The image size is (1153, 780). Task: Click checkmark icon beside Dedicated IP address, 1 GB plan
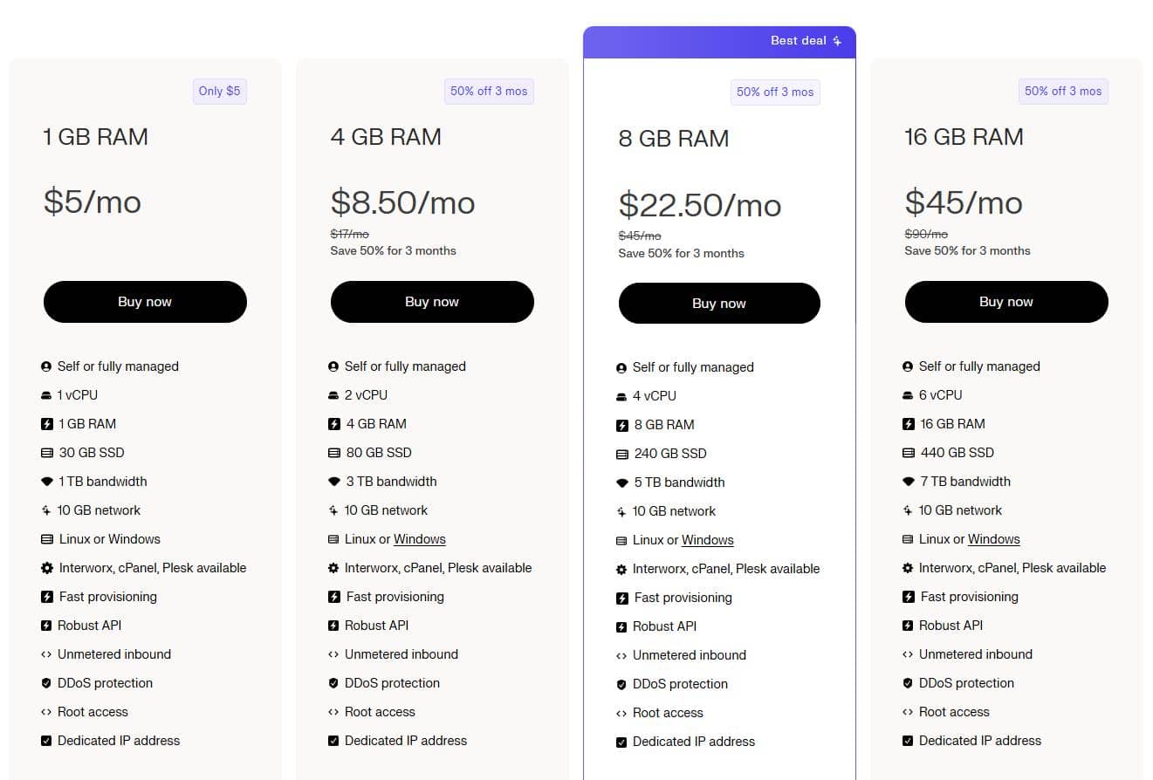pos(46,741)
